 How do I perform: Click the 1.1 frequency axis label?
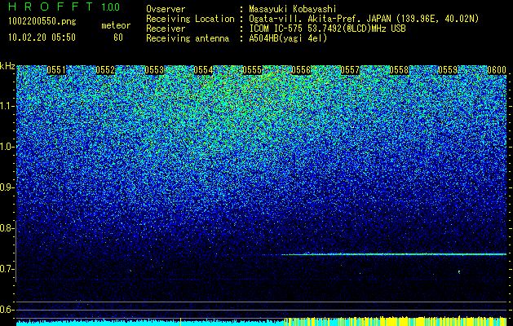[x=6, y=106]
